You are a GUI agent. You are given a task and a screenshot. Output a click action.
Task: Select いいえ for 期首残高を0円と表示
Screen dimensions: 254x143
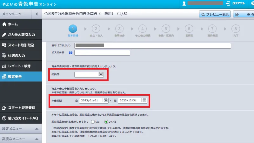(x=106, y=122)
